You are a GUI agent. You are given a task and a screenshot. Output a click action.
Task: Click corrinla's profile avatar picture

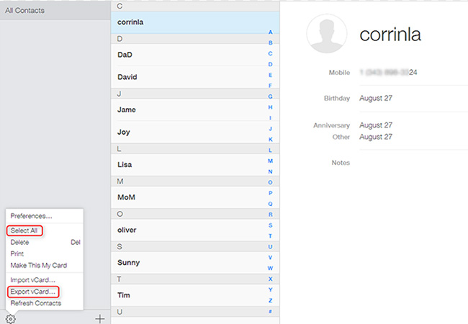327,34
